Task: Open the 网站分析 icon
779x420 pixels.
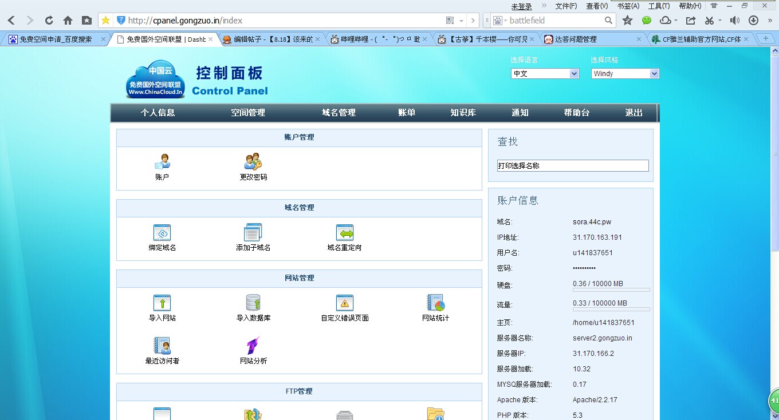Action: 253,346
